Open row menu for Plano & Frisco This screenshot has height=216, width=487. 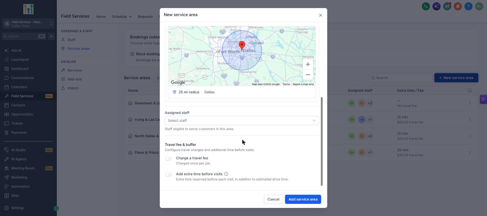point(470,152)
